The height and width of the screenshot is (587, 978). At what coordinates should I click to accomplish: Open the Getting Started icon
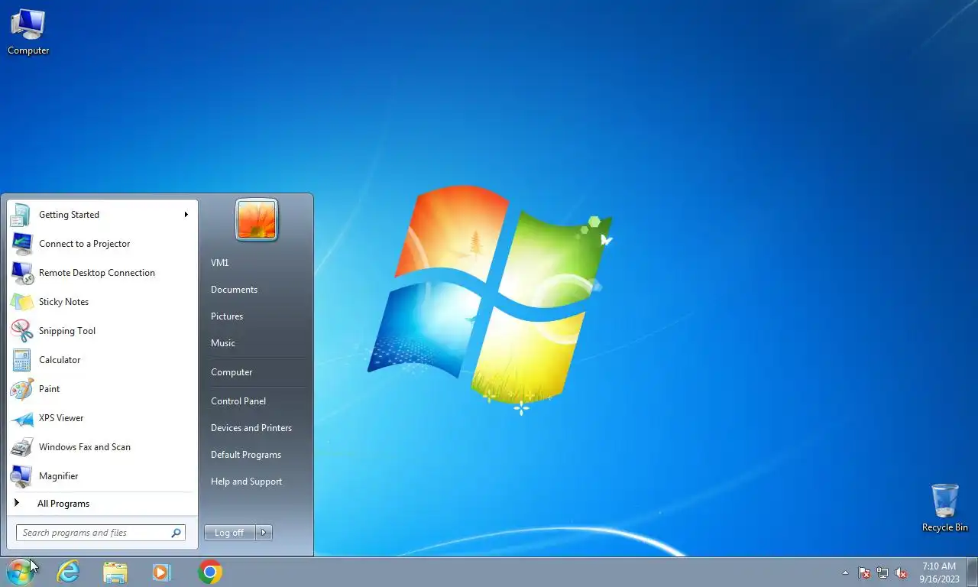click(21, 215)
